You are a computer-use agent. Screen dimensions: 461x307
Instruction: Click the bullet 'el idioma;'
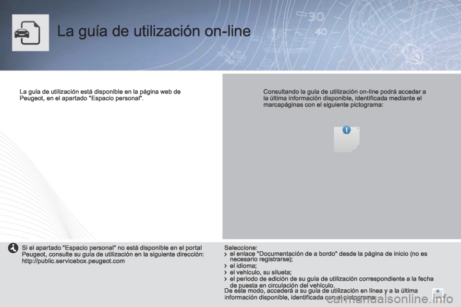click(x=241, y=266)
